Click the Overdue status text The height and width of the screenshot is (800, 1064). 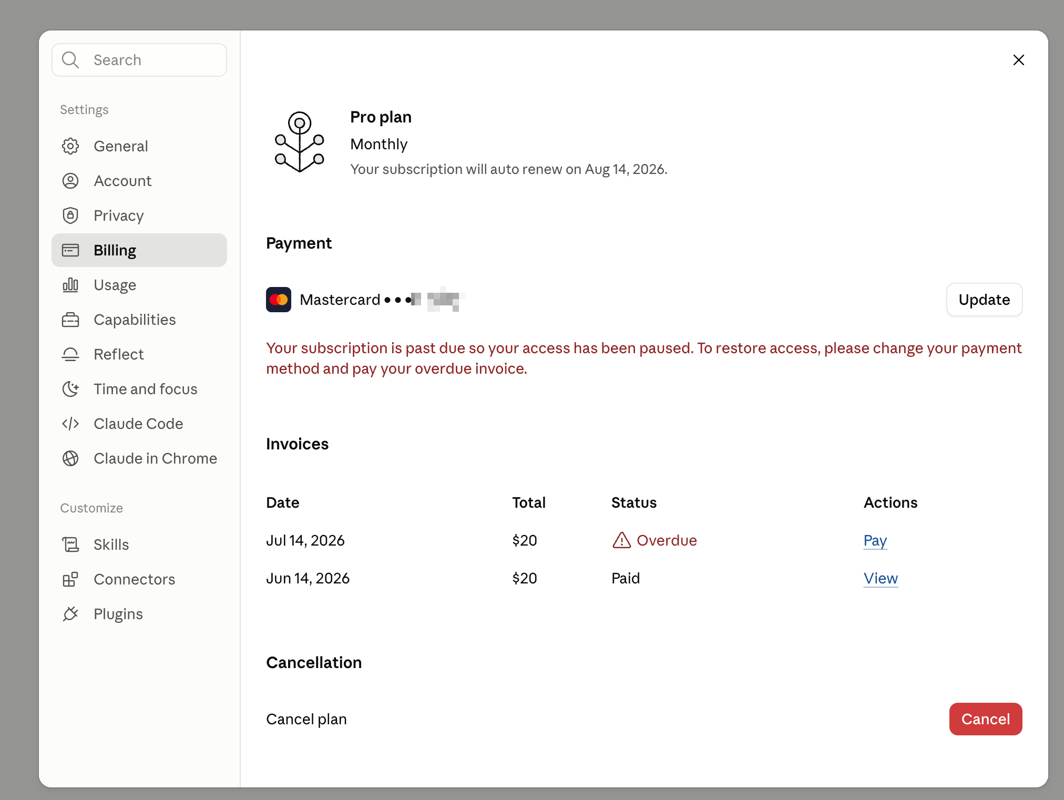[x=667, y=540]
